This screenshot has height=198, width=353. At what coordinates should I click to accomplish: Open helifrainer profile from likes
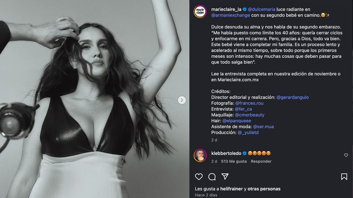point(231,189)
